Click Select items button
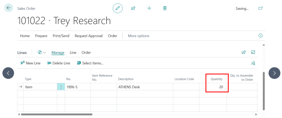Screen dimensions: 282x118 coord(90,63)
